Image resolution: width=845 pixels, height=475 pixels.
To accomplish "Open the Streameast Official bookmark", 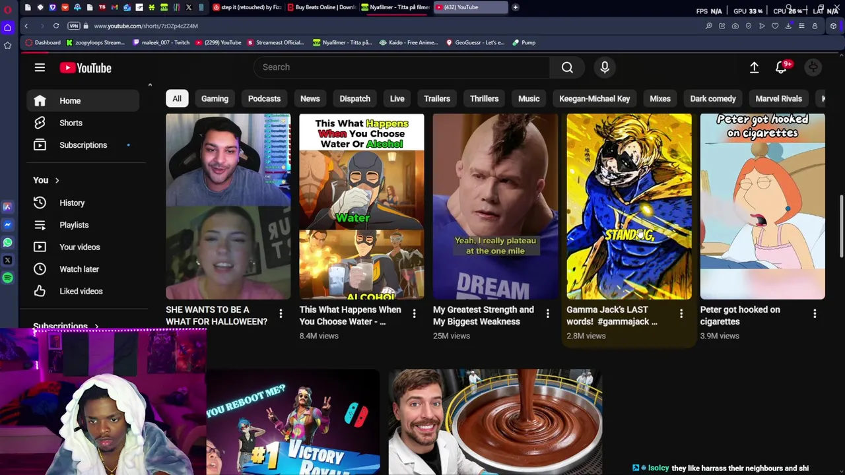I will pos(275,42).
